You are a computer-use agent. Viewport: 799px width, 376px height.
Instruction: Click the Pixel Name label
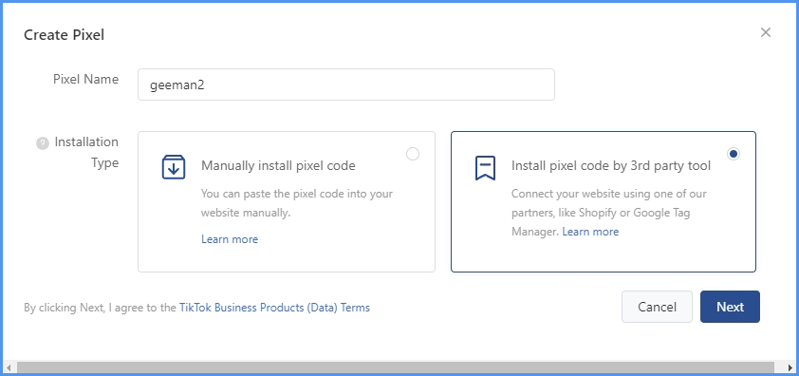[x=86, y=79]
